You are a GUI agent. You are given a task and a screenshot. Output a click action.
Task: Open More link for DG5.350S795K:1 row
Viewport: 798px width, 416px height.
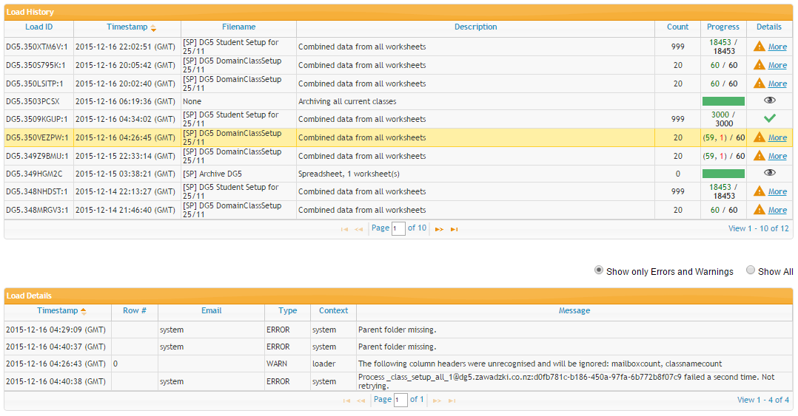(777, 65)
